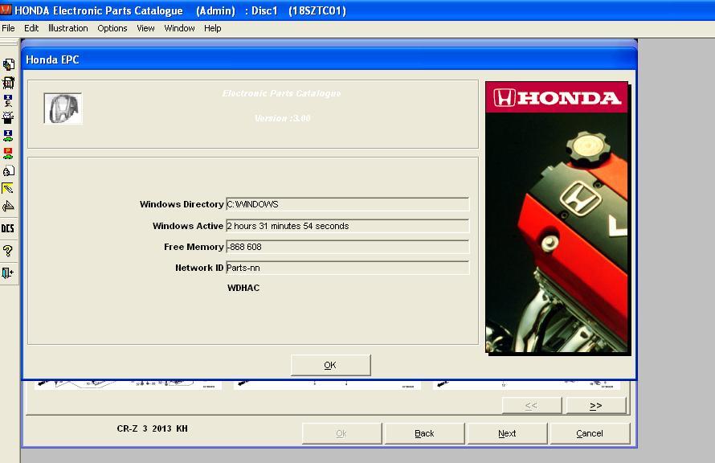The width and height of the screenshot is (715, 463).
Task: Open the Help menu
Action: 213,28
